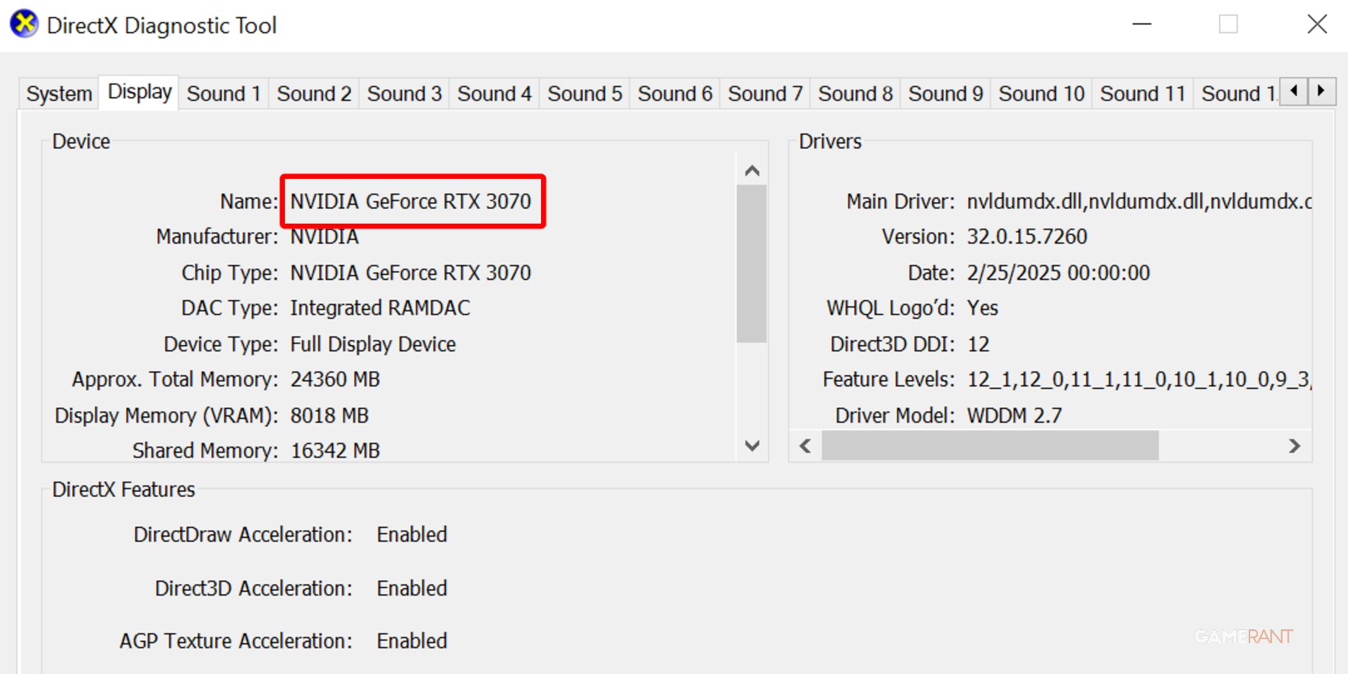This screenshot has height=674, width=1348.
Task: Switch to the Sound 1 tab
Action: 224,94
